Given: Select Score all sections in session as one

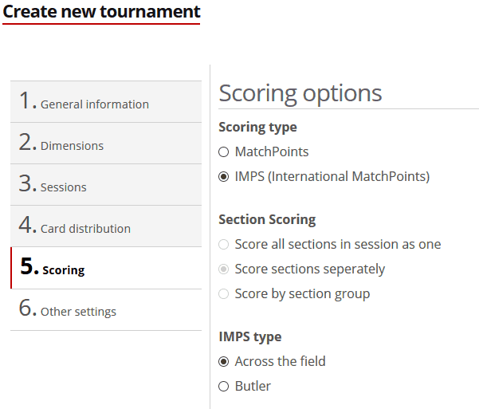Looking at the screenshot, I should click(224, 244).
